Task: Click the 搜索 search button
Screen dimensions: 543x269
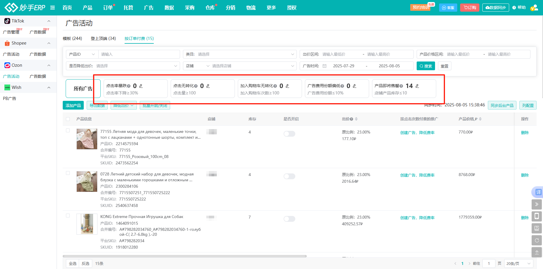Action: [x=426, y=66]
